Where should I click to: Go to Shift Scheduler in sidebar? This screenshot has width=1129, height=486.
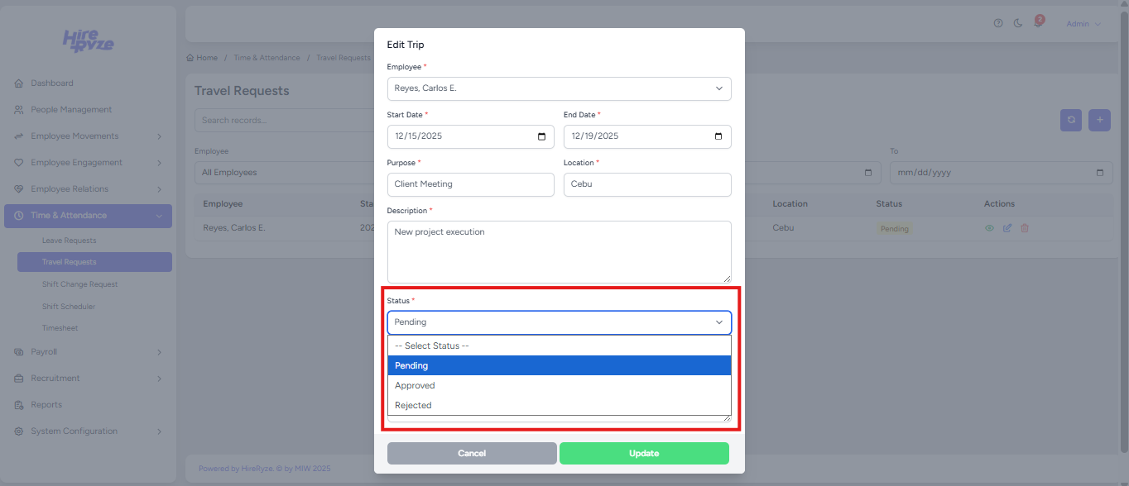pos(69,307)
